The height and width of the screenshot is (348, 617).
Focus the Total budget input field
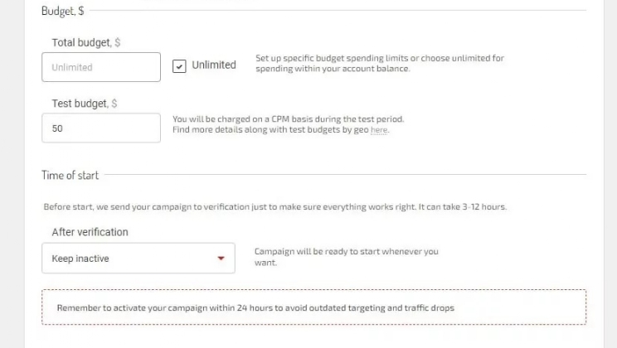pos(100,67)
